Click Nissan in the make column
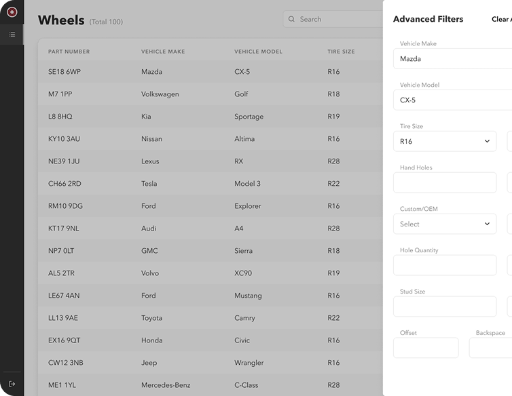Screen dimensions: 512x396 click(151, 139)
